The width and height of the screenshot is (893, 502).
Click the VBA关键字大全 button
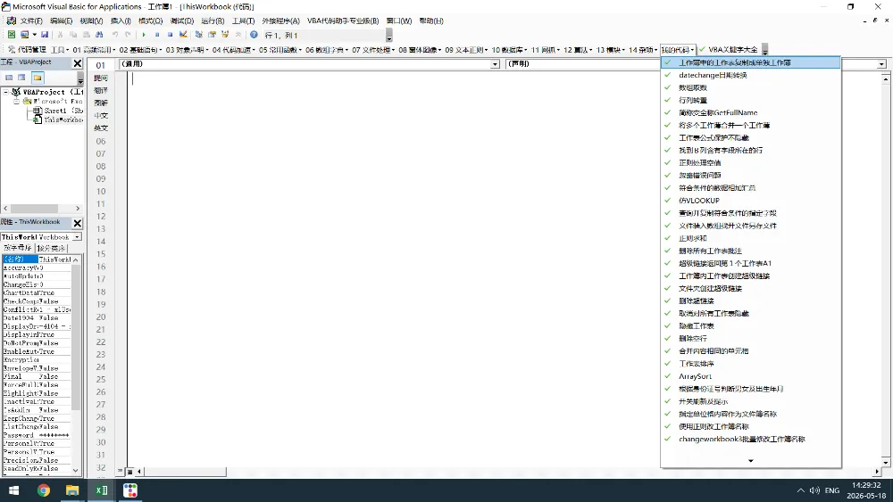(729, 49)
